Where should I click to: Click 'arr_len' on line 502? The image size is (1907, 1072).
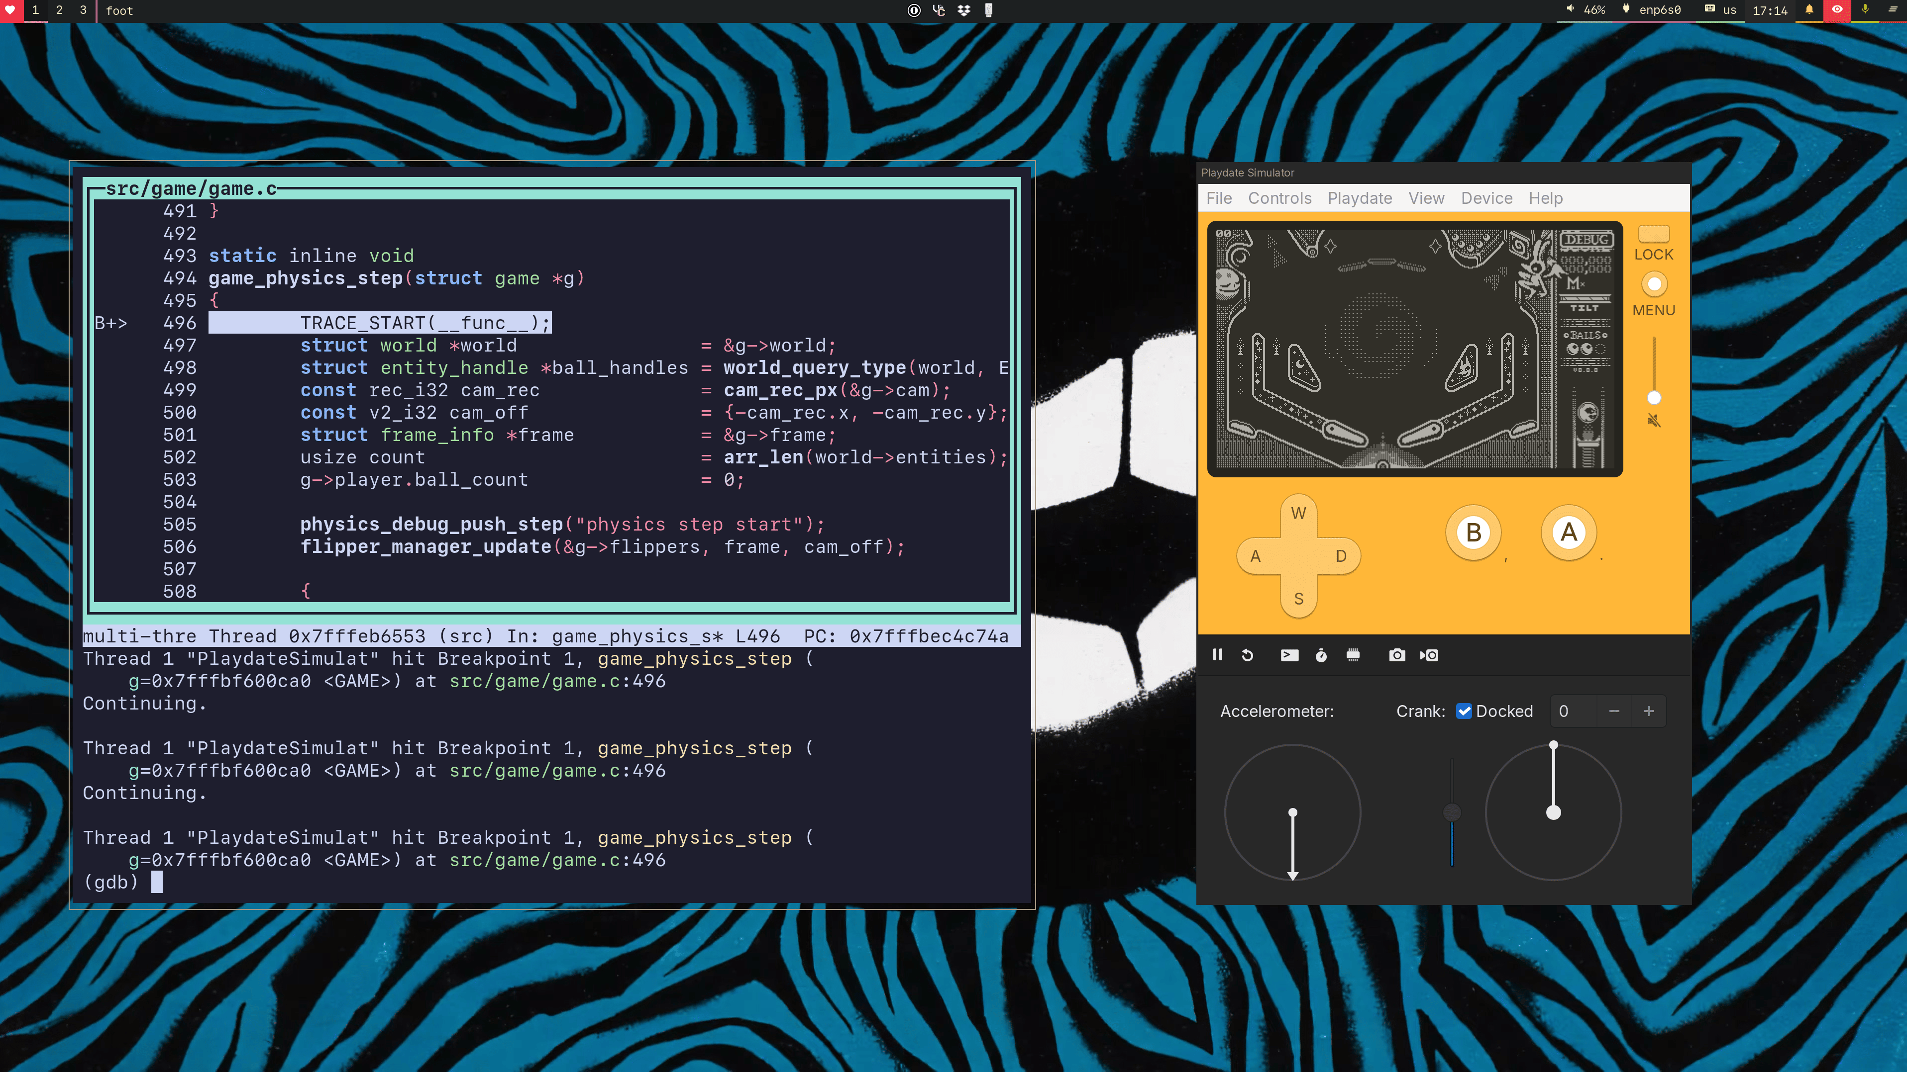coord(763,457)
